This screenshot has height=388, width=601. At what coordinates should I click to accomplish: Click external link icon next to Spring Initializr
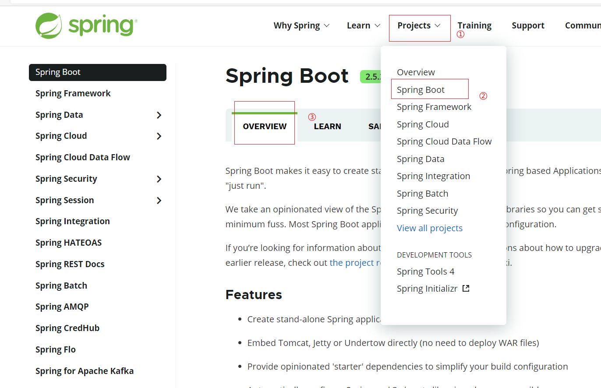(466, 288)
